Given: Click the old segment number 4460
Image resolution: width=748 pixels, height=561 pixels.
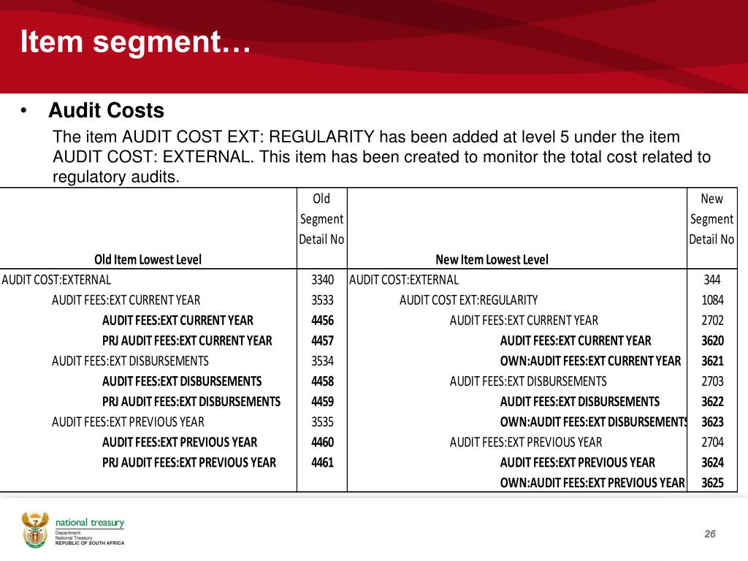Looking at the screenshot, I should (322, 442).
